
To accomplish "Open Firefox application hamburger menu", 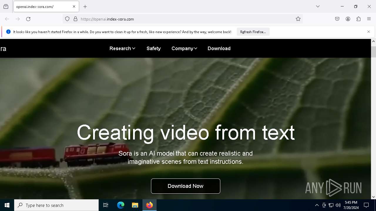I will click(x=369, y=19).
